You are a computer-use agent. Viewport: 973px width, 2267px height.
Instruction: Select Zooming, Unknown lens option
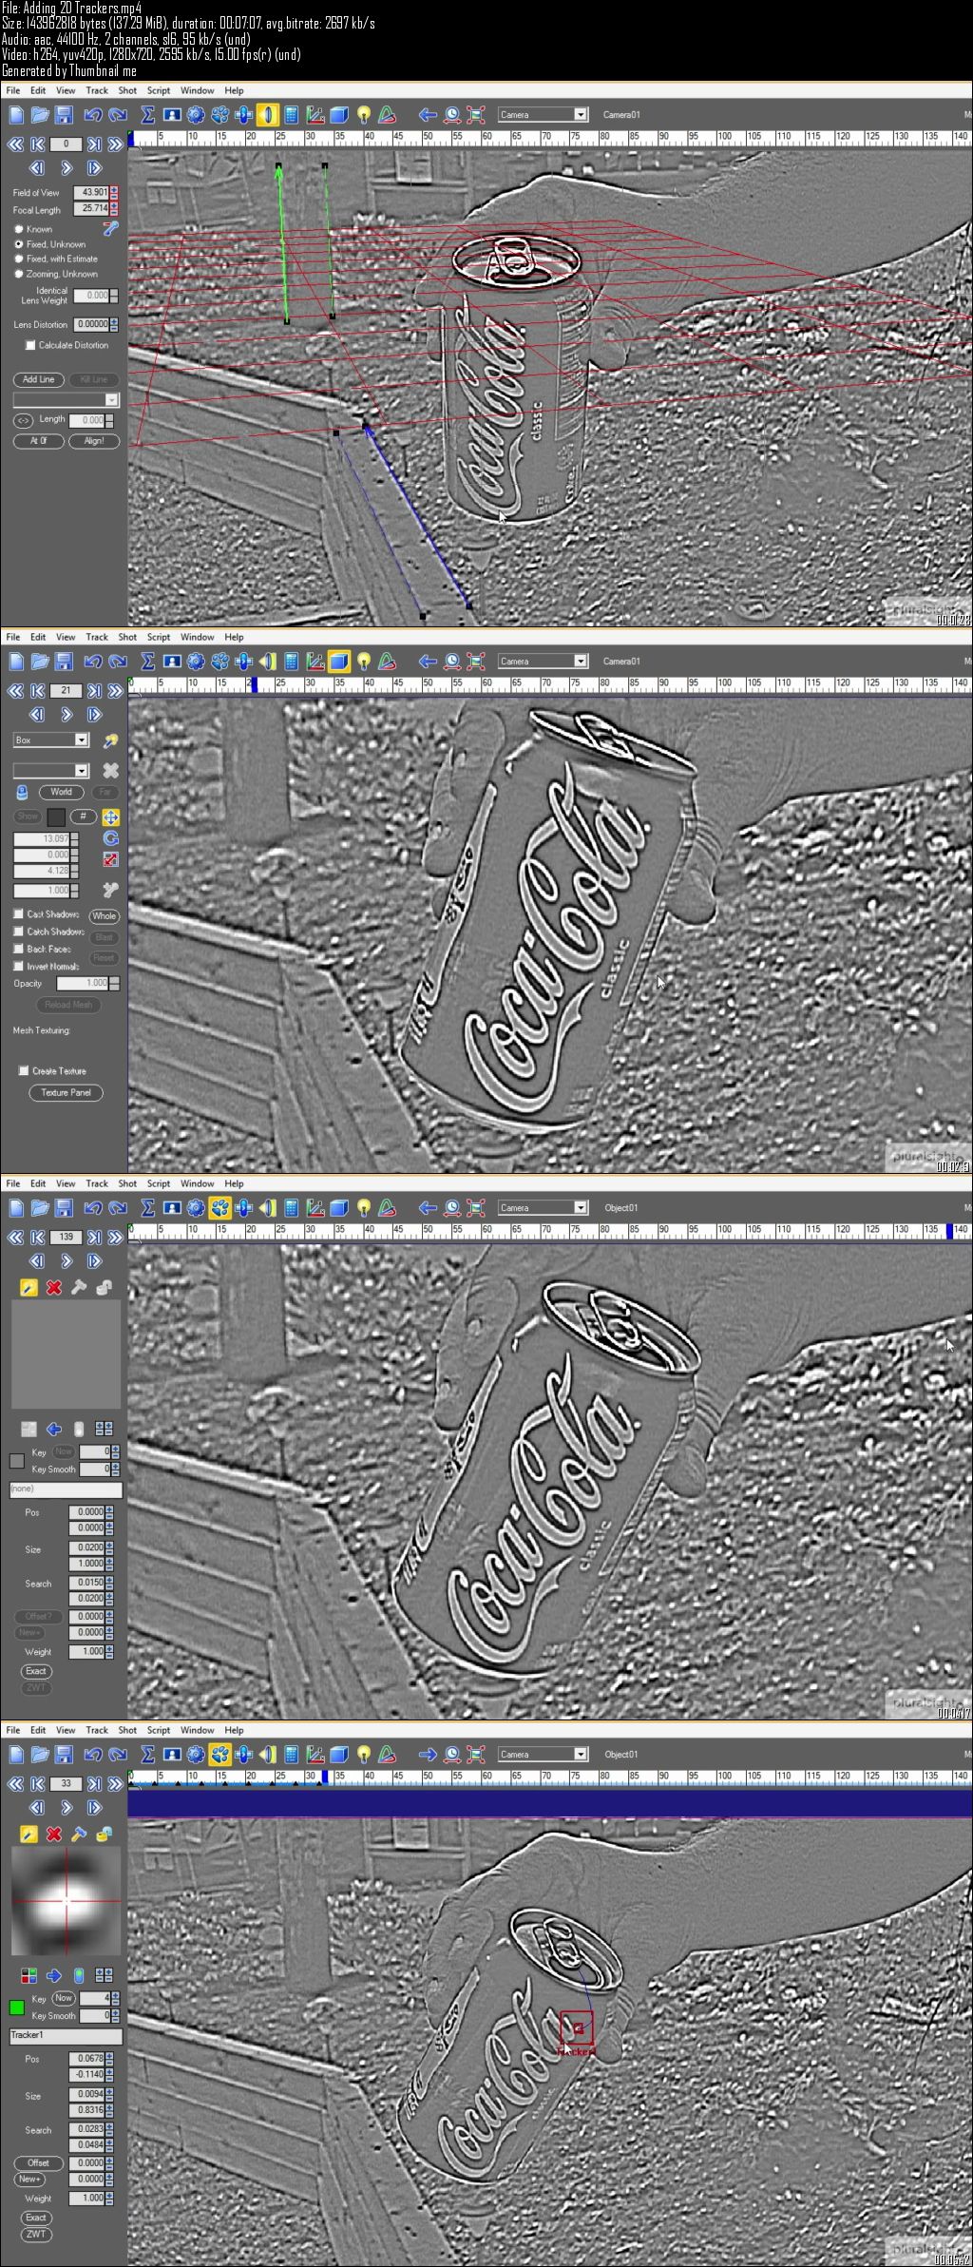click(x=18, y=274)
